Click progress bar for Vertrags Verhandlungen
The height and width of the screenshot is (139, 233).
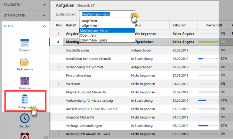[x=208, y=126]
